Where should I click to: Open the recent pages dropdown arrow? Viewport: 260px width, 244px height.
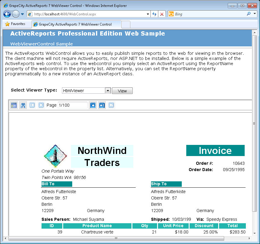[22, 14]
